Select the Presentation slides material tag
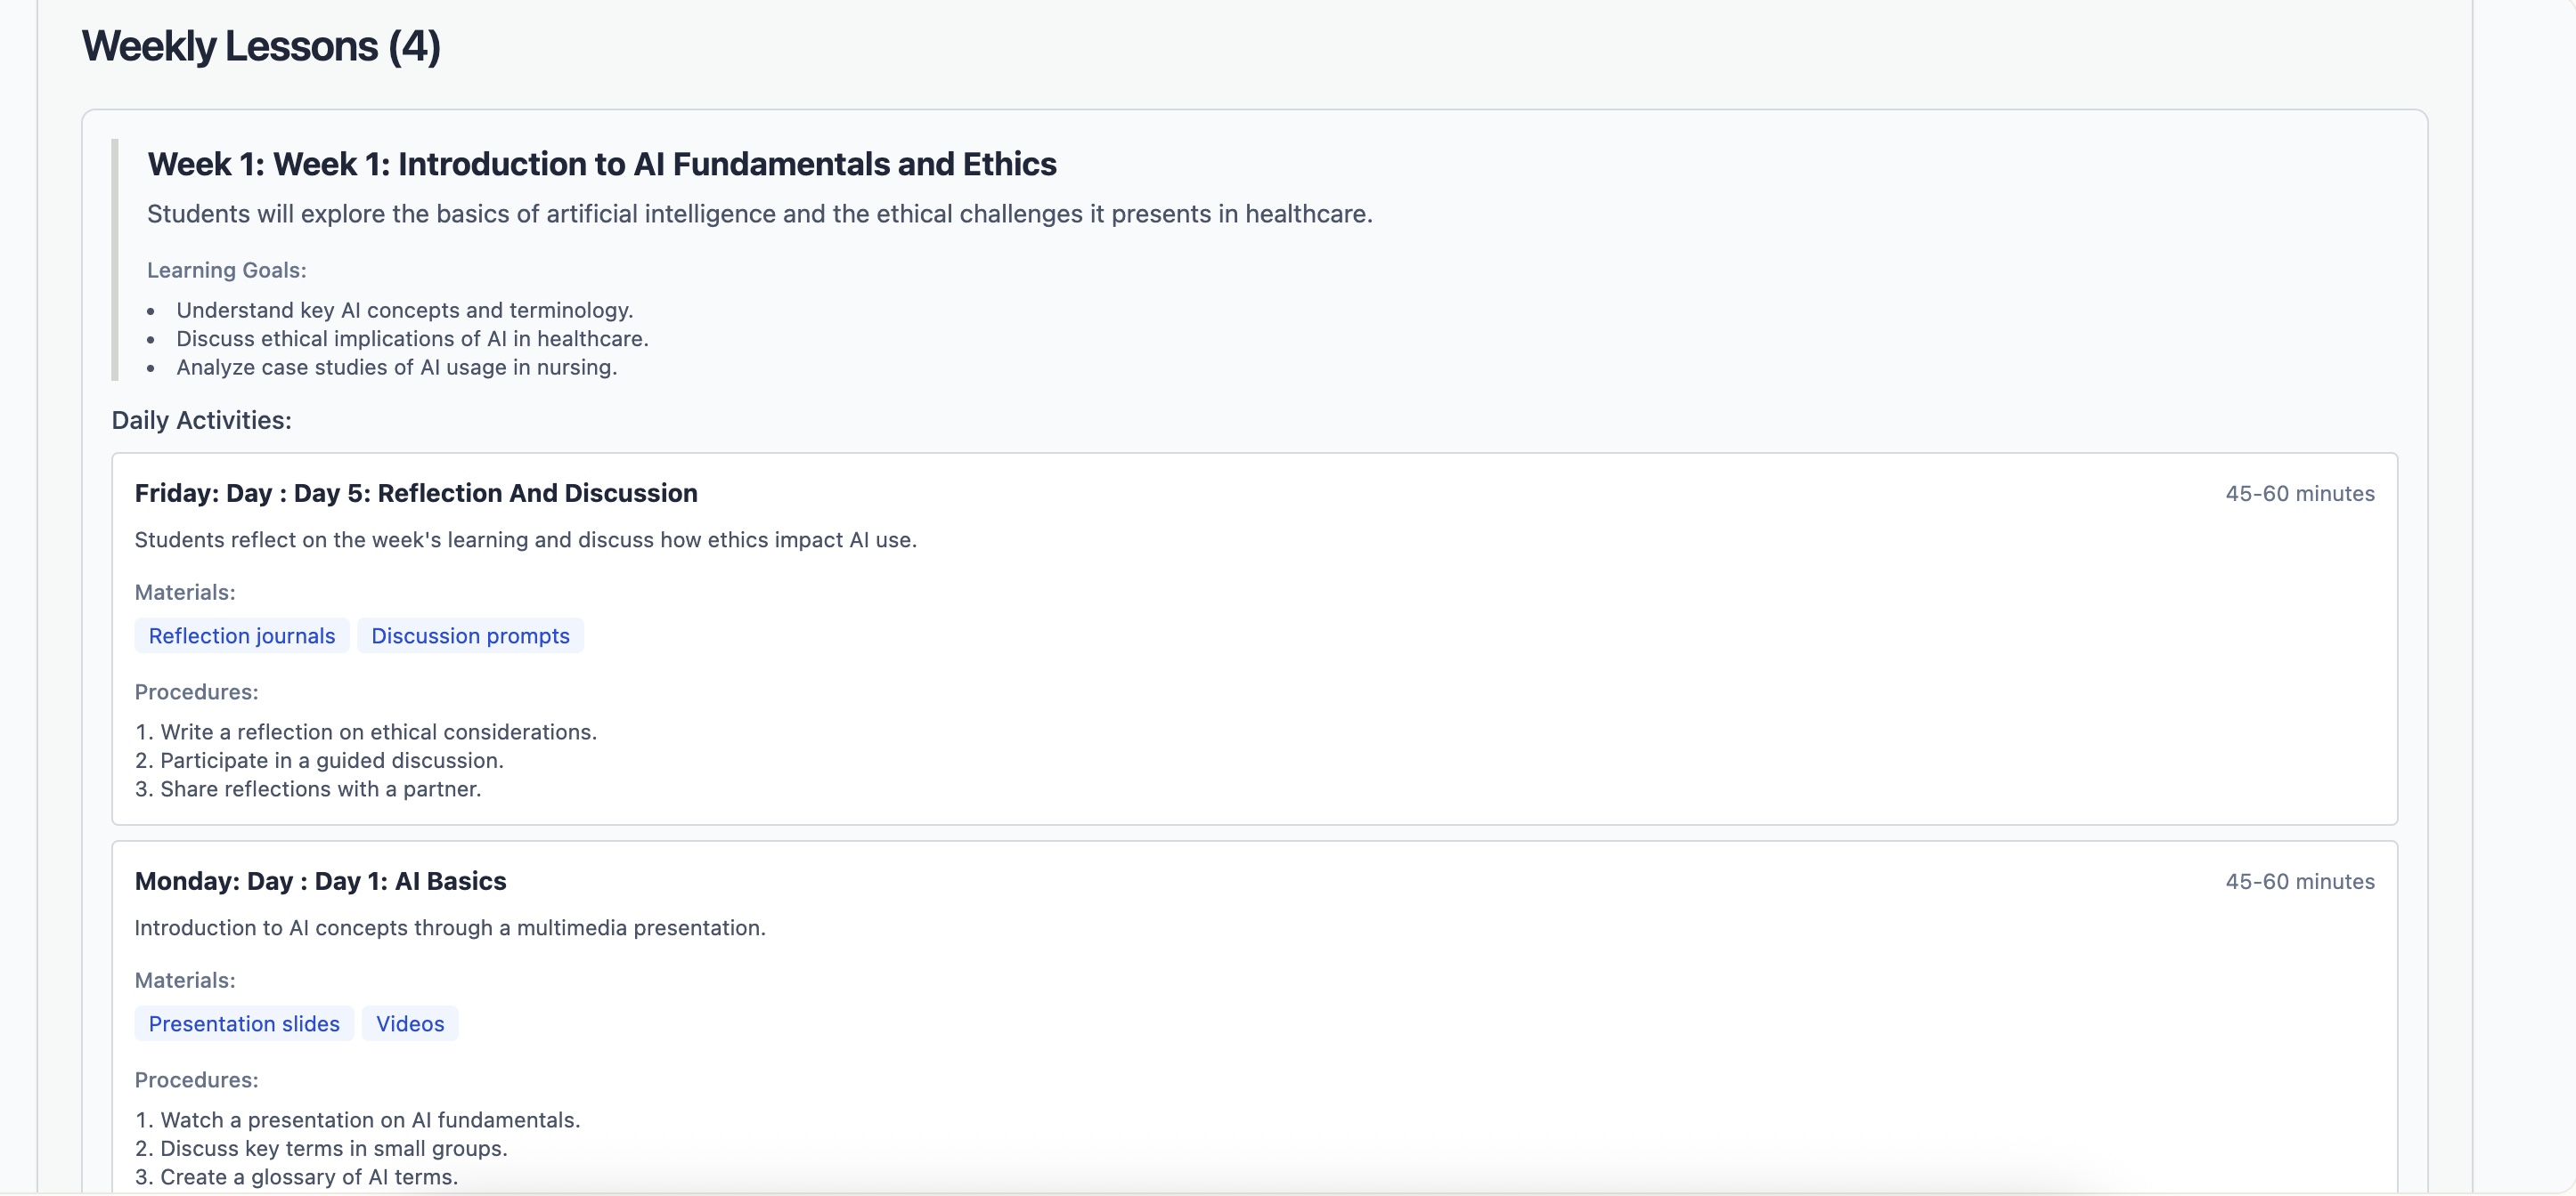 point(243,1023)
